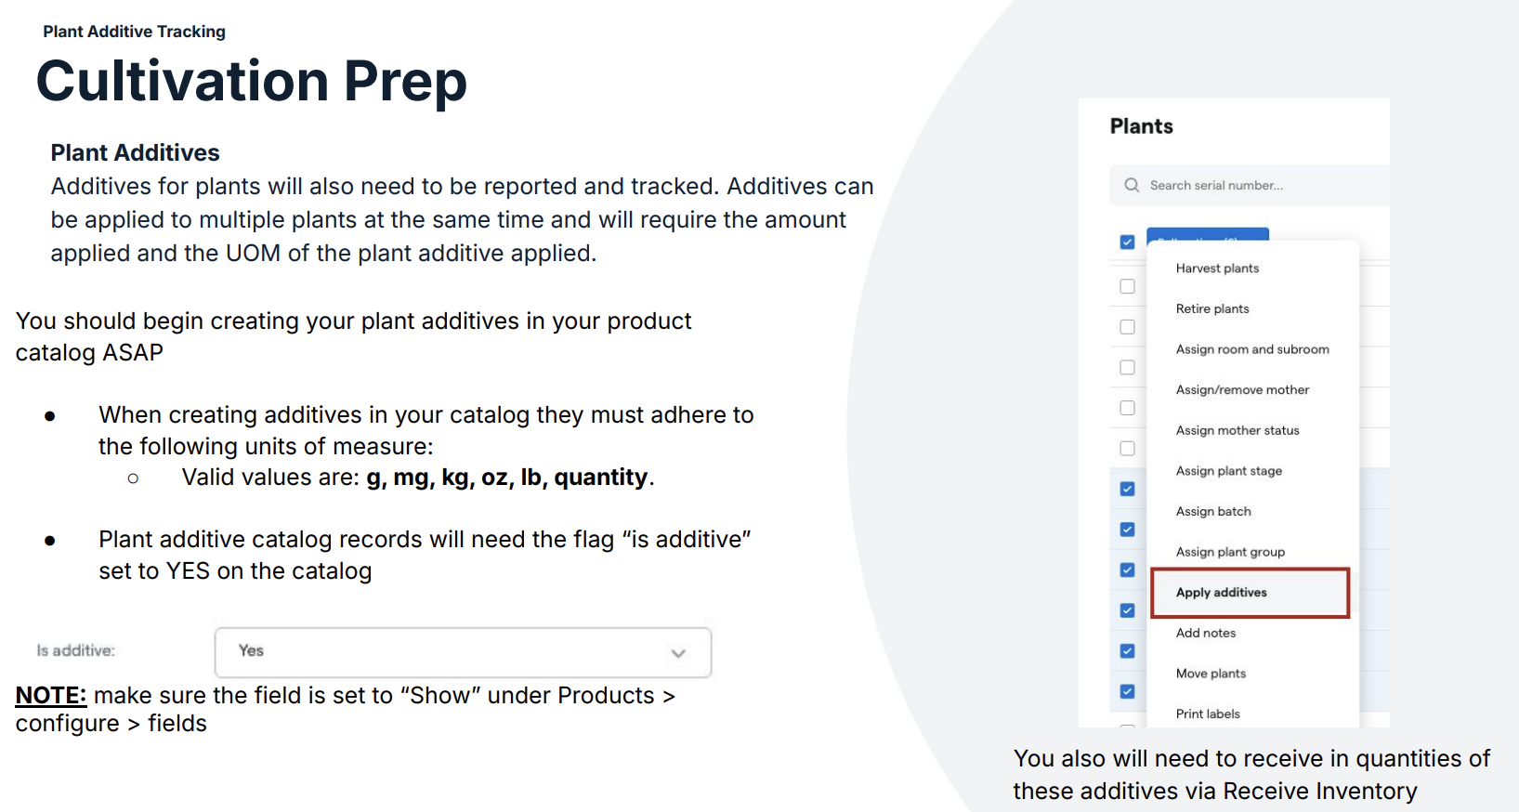The height and width of the screenshot is (812, 1519).
Task: Click the Search serial number field
Action: point(1250,185)
